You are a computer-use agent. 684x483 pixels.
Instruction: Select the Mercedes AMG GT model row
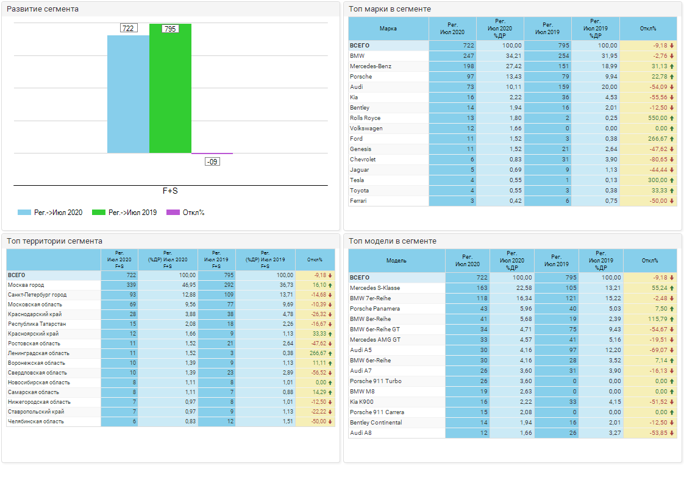click(513, 340)
